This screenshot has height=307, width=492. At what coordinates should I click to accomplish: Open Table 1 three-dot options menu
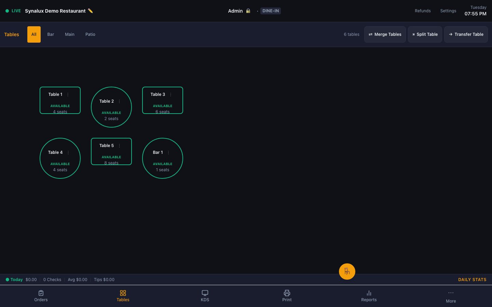point(68,94)
